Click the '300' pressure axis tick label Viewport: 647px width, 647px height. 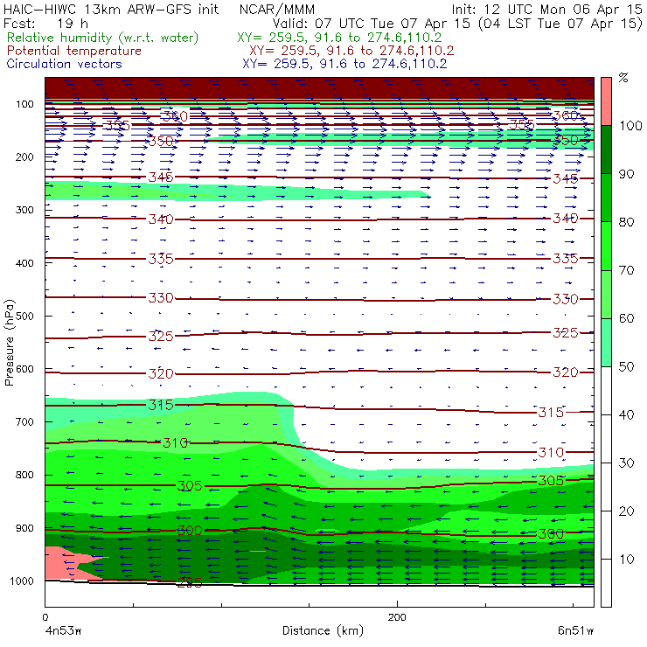[x=24, y=210]
